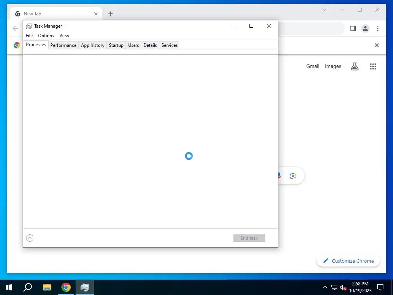Open the Users tab

point(133,45)
